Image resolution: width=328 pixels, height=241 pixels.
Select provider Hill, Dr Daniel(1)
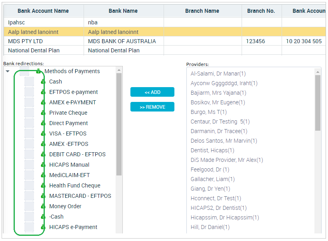210,227
